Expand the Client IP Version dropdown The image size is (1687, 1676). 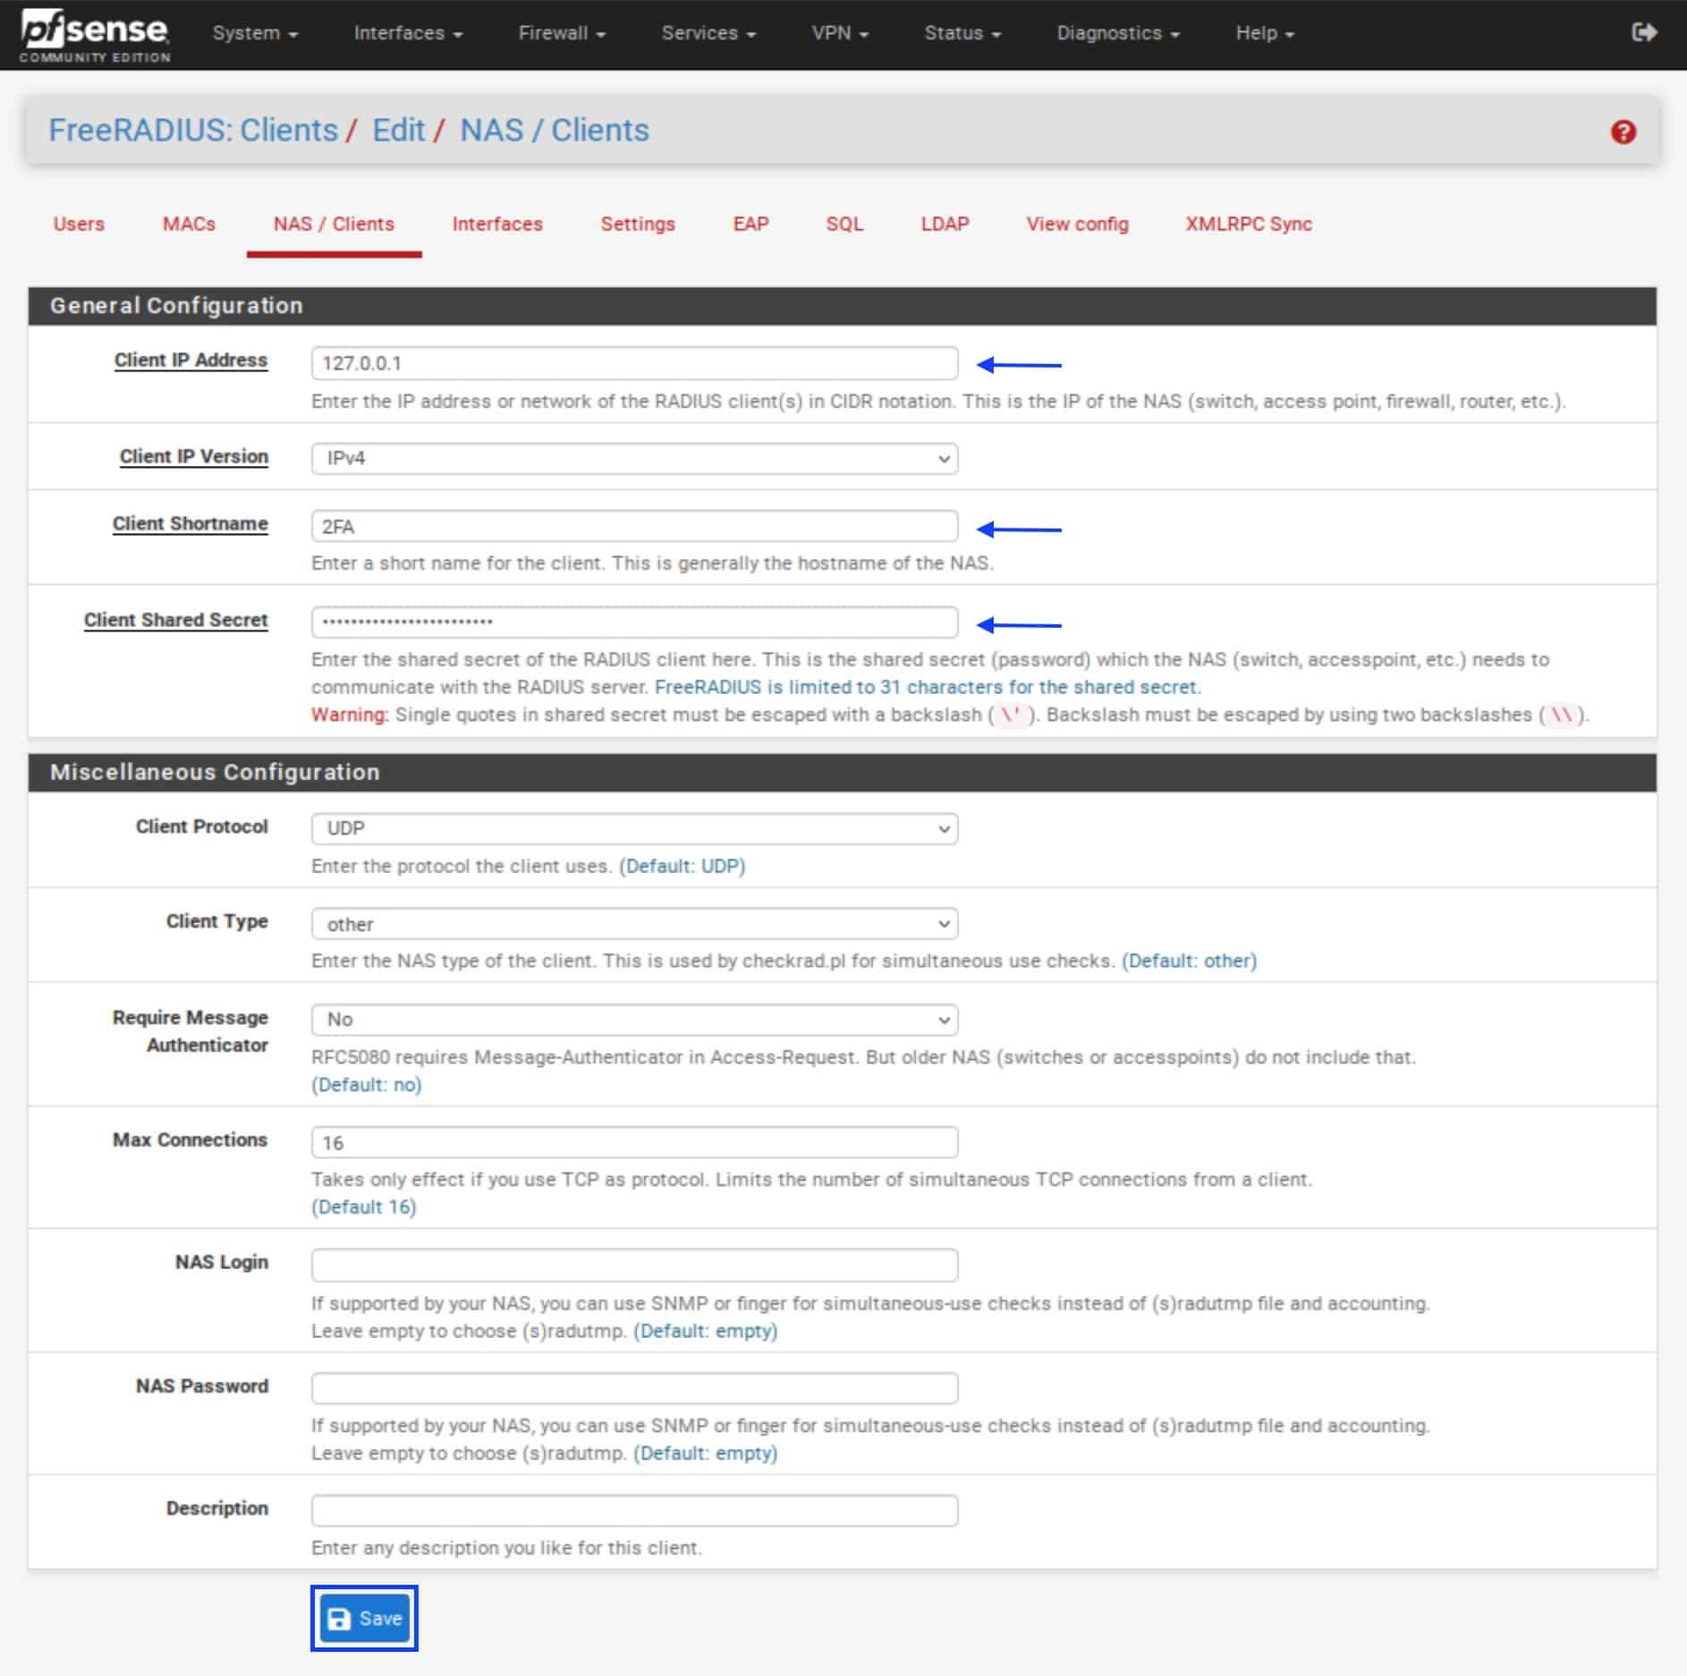coord(634,458)
